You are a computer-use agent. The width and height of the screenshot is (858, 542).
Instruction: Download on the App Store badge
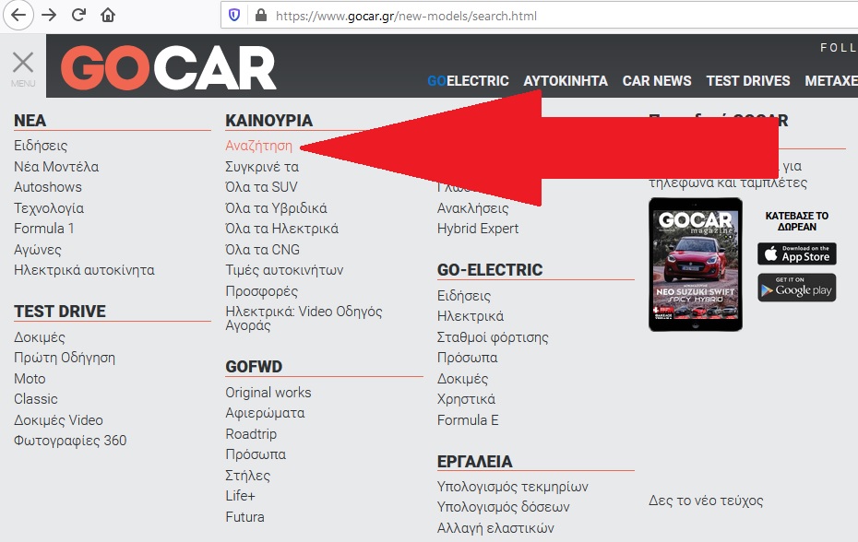[796, 253]
